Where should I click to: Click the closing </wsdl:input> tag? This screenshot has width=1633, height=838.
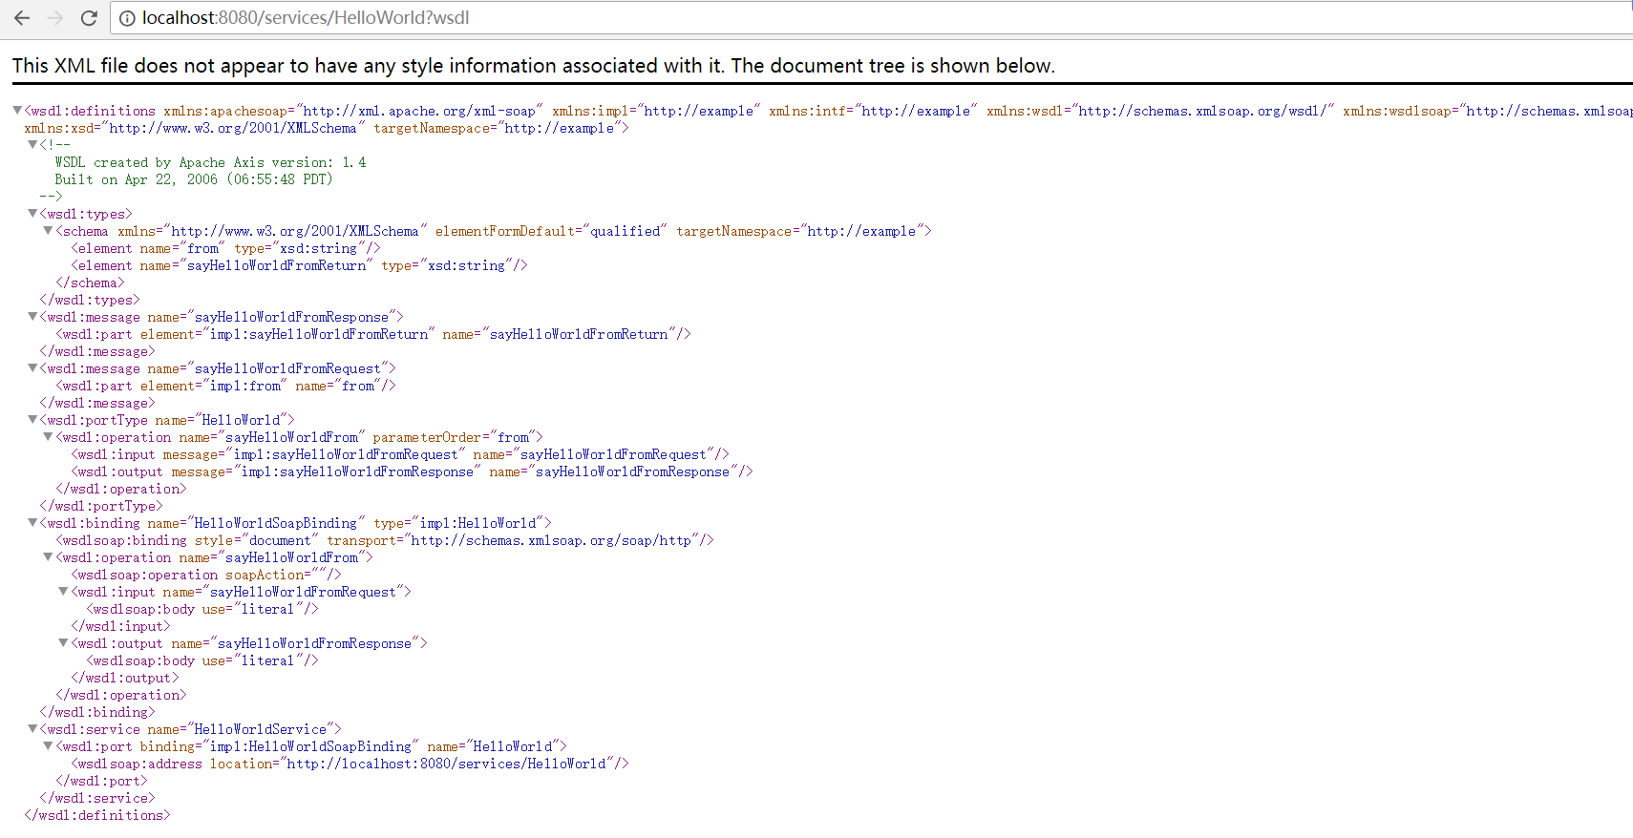point(120,626)
